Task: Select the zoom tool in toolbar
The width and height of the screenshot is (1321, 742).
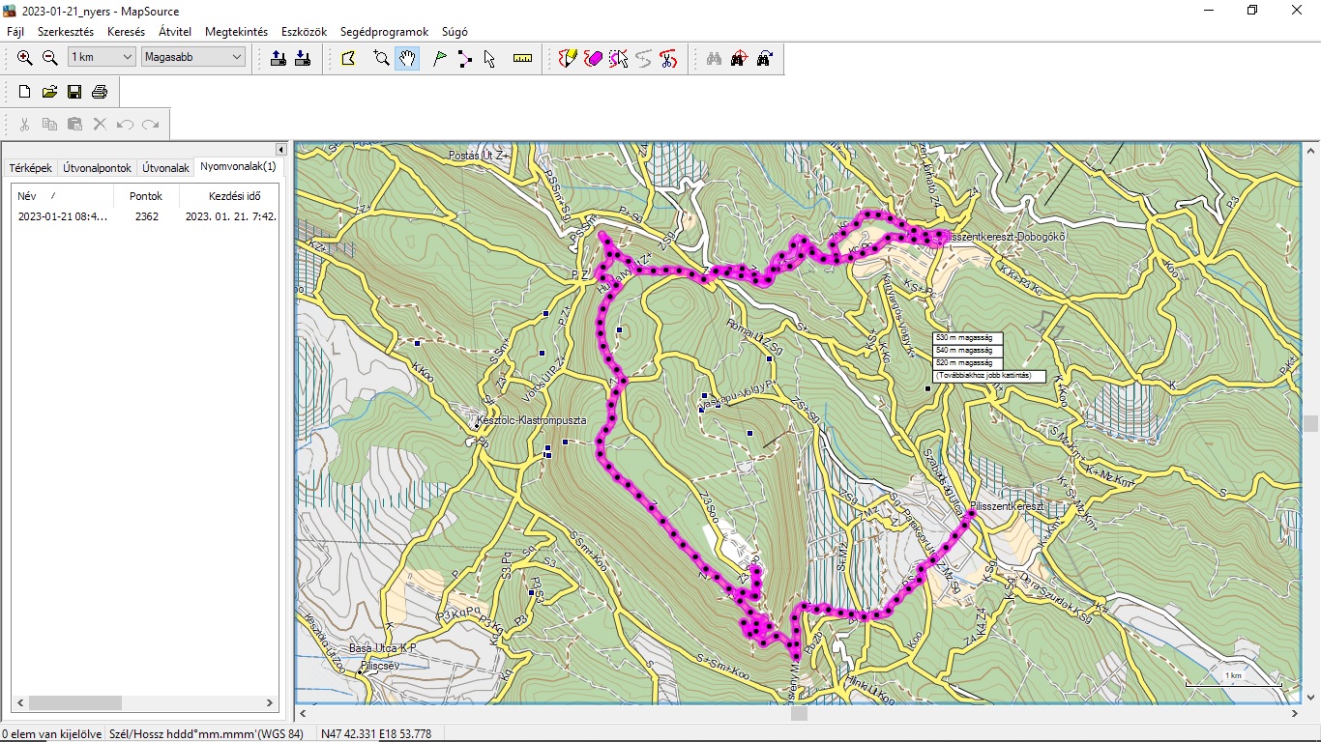Action: click(382, 58)
